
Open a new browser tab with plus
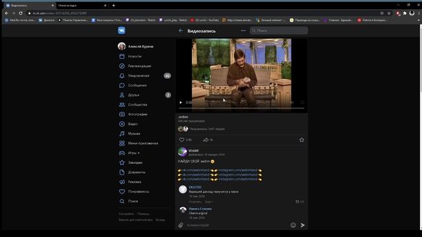tap(113, 5)
